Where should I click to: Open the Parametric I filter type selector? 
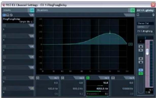(93, 94)
